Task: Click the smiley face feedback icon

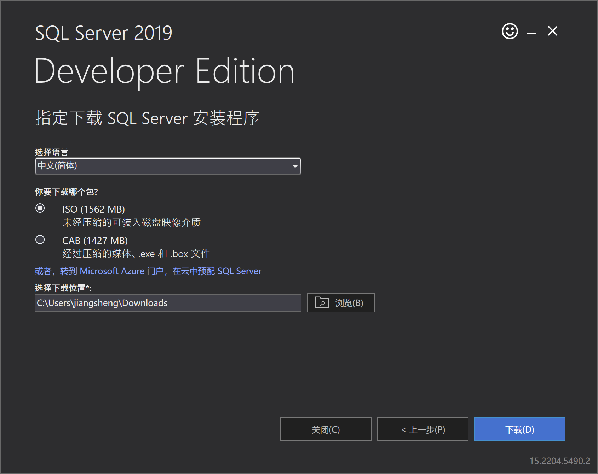Action: pos(510,31)
